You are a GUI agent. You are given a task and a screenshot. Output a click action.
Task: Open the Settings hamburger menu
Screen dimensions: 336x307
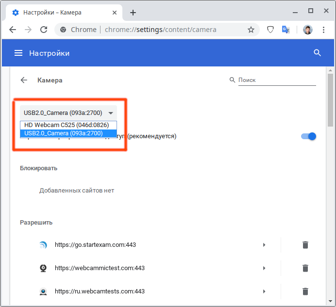pos(18,53)
